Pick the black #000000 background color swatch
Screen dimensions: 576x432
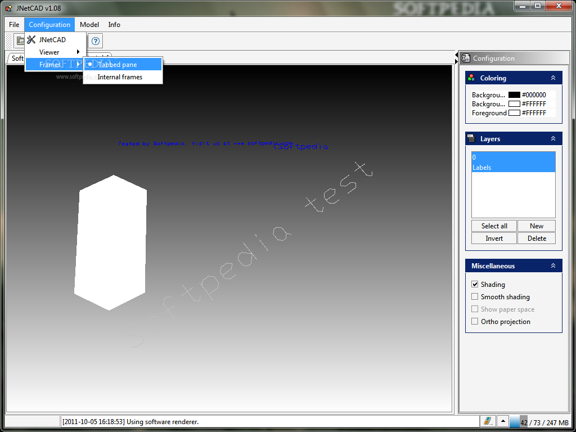[x=514, y=94]
